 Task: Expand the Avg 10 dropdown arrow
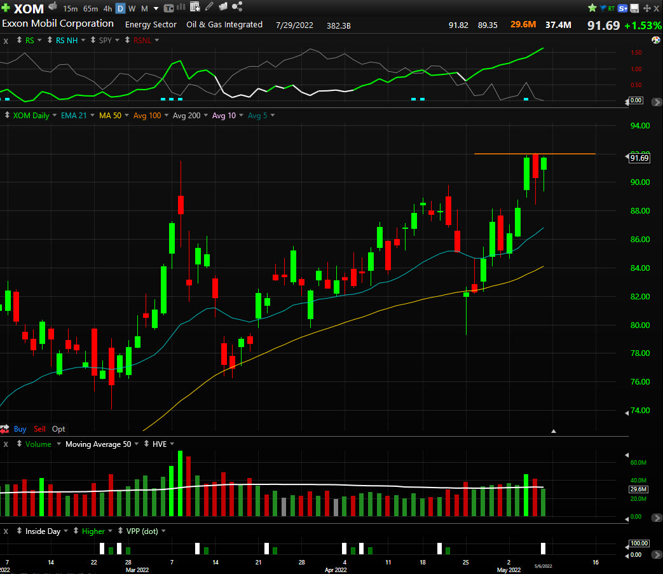click(x=241, y=115)
